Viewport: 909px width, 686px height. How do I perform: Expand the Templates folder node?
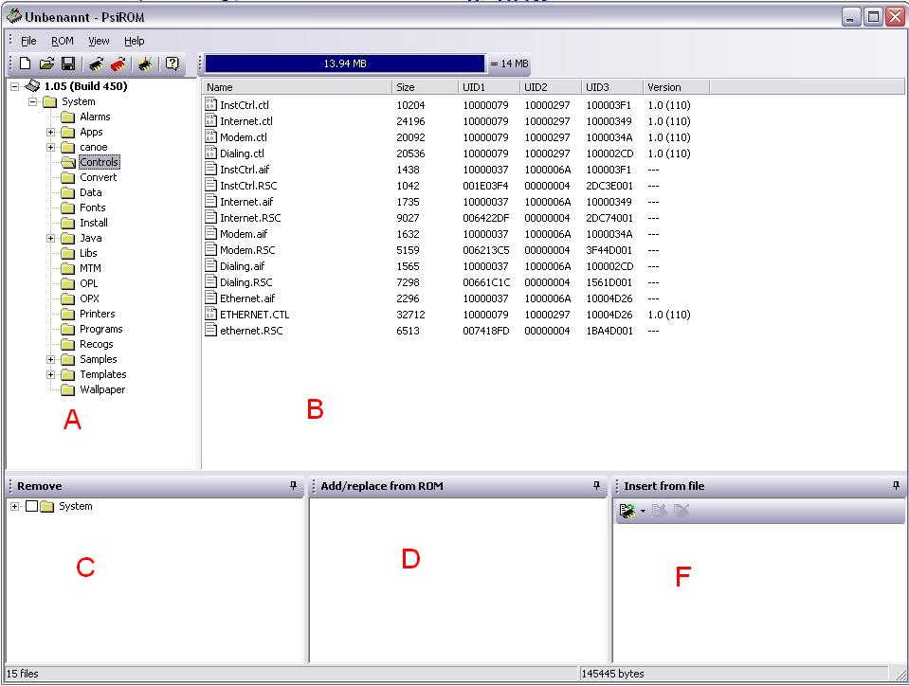coord(51,374)
